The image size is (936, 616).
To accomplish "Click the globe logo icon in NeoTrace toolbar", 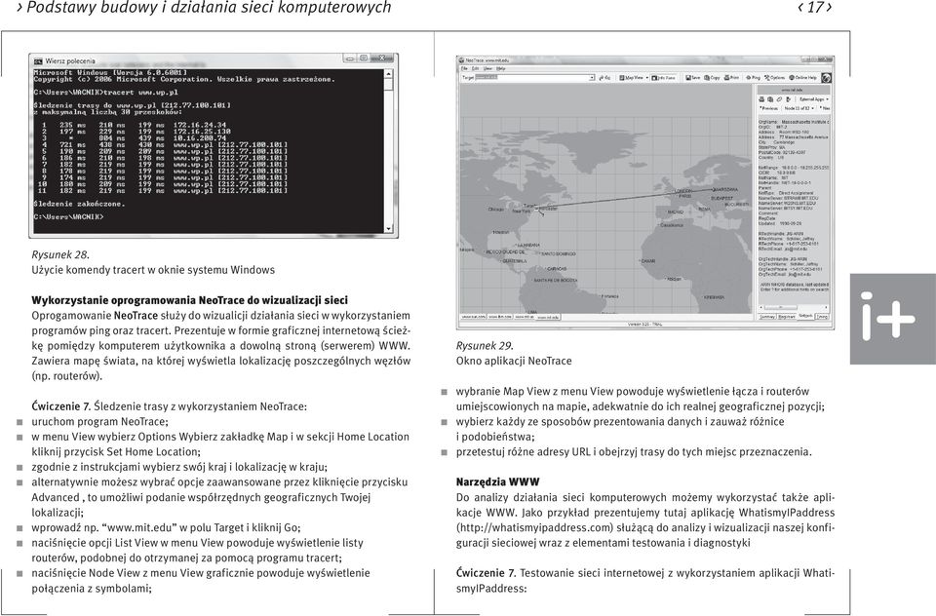I will pos(826,78).
